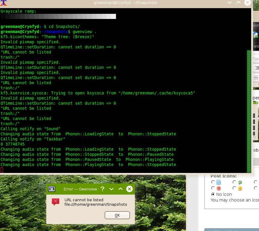Close the Error — Gwenview dialog
259x231 pixels.
tap(129, 189)
